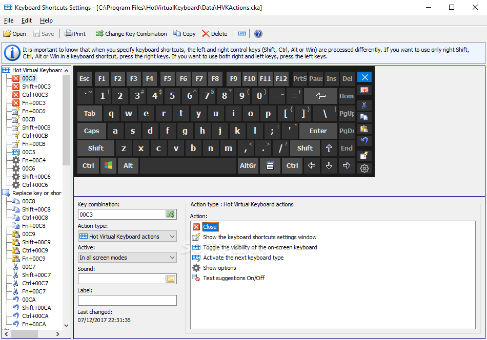Click the Caps key on virtual keyboard
The height and width of the screenshot is (340, 487).
(x=91, y=131)
